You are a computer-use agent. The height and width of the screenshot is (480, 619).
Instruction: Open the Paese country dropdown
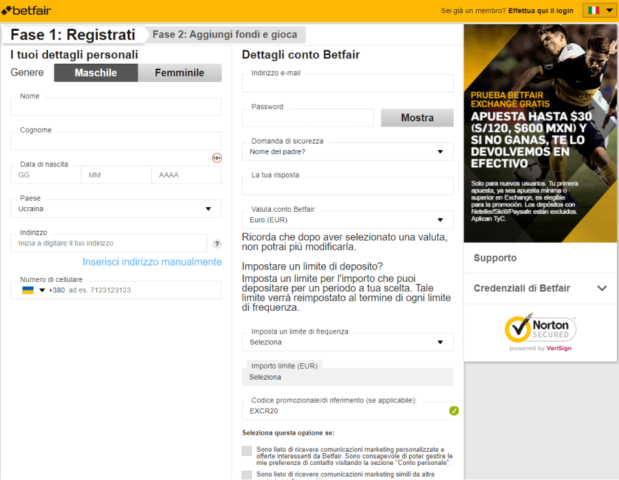[x=116, y=209]
